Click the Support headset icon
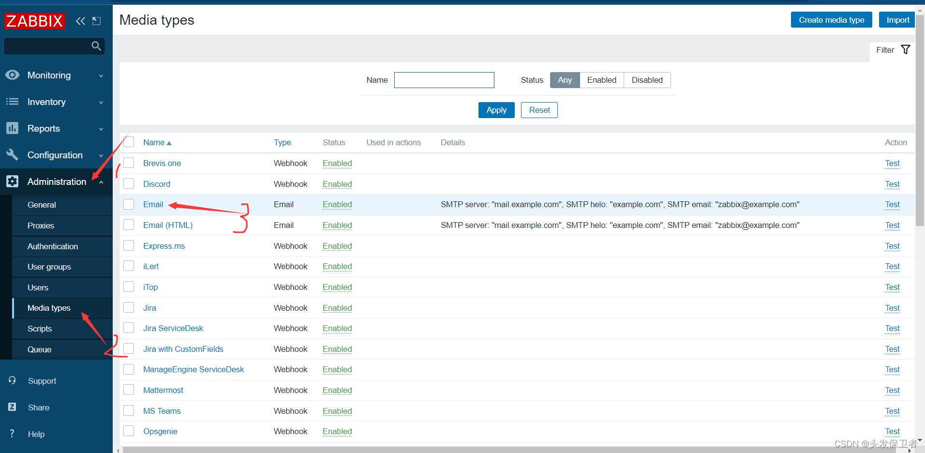The height and width of the screenshot is (453, 925). [x=12, y=380]
